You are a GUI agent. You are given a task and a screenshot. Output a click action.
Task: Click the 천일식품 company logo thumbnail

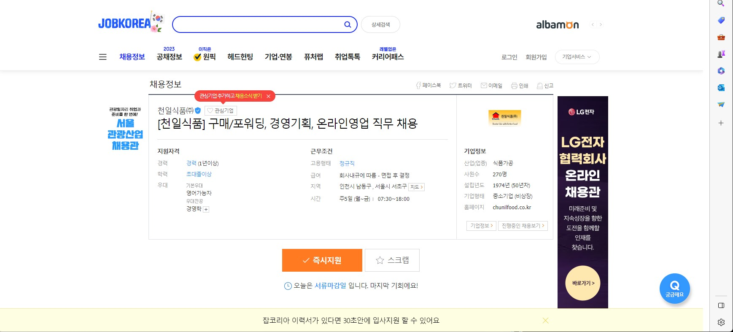[505, 118]
